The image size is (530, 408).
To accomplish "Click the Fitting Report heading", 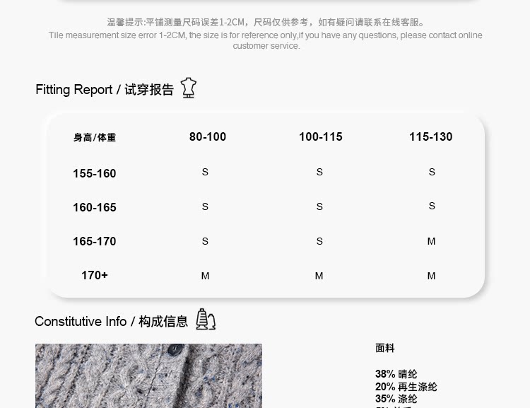I will [x=105, y=90].
